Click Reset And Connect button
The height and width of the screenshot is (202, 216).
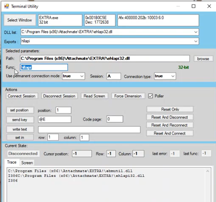pyautogui.click(x=170, y=133)
